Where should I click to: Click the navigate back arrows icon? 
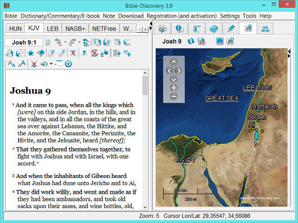(x=58, y=42)
